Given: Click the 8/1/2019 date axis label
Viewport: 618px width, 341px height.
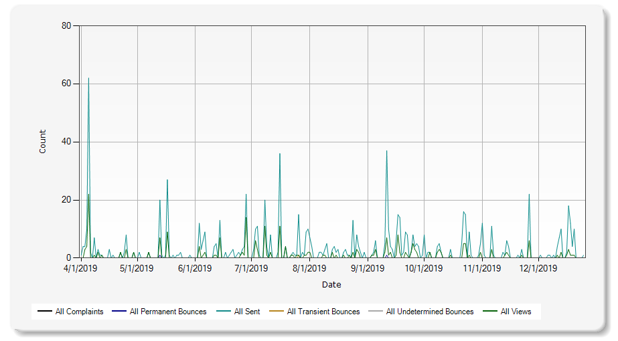Looking at the screenshot, I should coord(309,269).
